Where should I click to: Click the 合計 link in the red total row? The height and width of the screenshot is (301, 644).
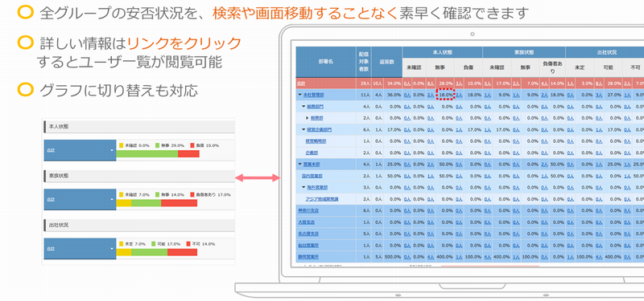click(301, 83)
